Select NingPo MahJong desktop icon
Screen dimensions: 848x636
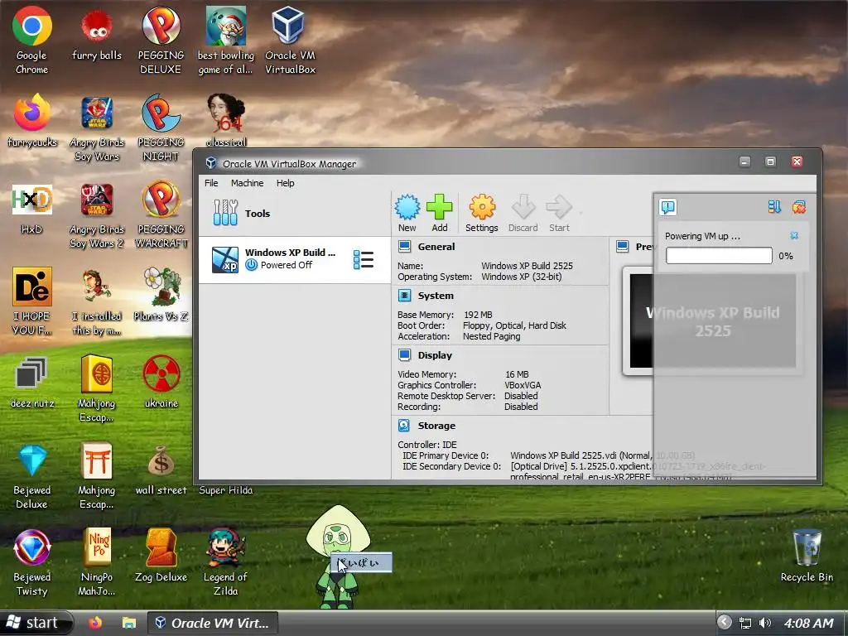(x=97, y=562)
